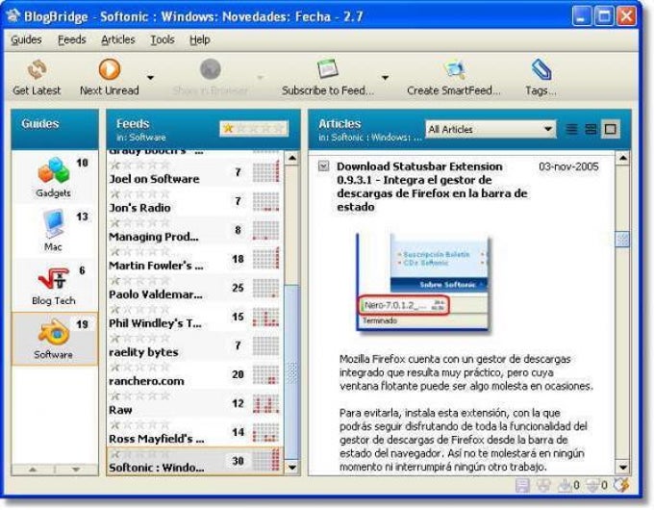The width and height of the screenshot is (654, 510).
Task: Click the Jon's Radio feed name
Action: [139, 208]
